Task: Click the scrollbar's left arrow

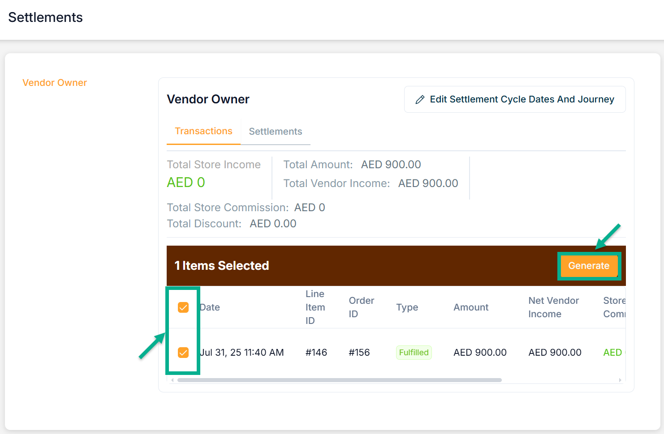Action: [172, 380]
